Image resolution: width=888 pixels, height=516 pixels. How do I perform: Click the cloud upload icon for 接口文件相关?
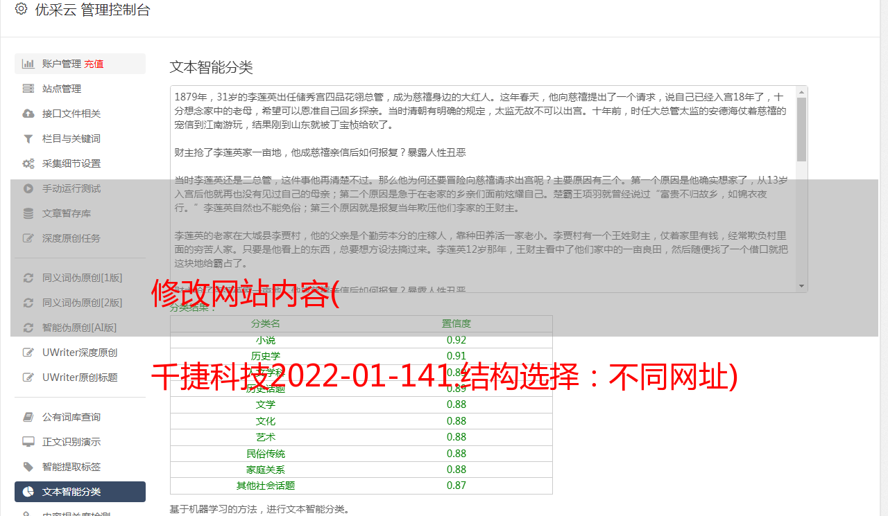(28, 114)
